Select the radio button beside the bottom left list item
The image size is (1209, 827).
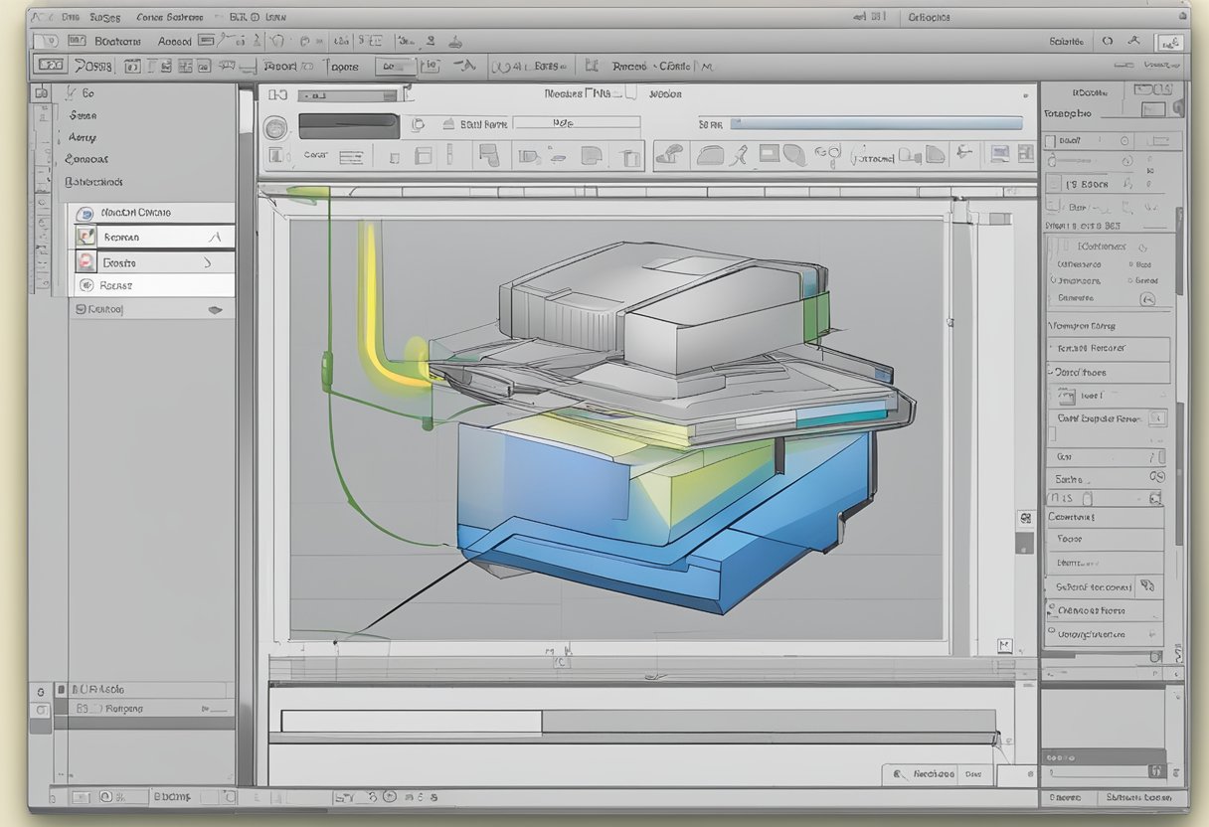pos(86,285)
